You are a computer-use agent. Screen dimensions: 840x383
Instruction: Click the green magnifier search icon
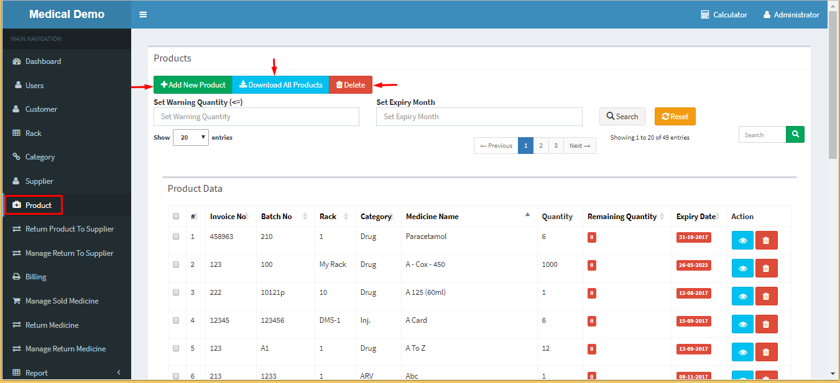coord(795,135)
